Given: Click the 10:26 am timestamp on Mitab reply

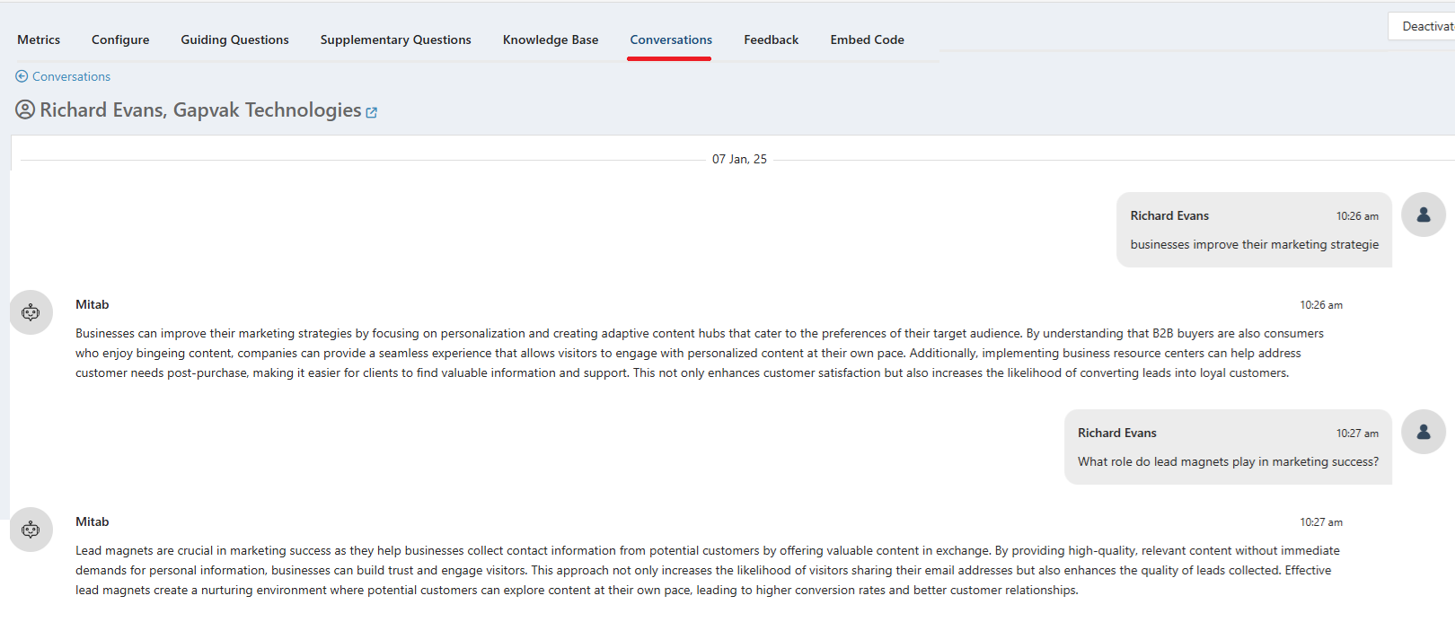Looking at the screenshot, I should 1321,305.
